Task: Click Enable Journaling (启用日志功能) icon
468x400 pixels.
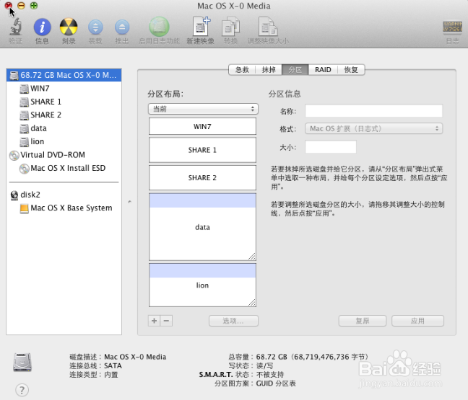Action: tap(159, 27)
